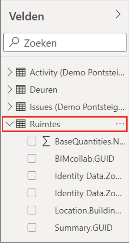129x243 pixels.
Task: Select the BIMcollab.GUID field label
Action: pyautogui.click(x=85, y=159)
